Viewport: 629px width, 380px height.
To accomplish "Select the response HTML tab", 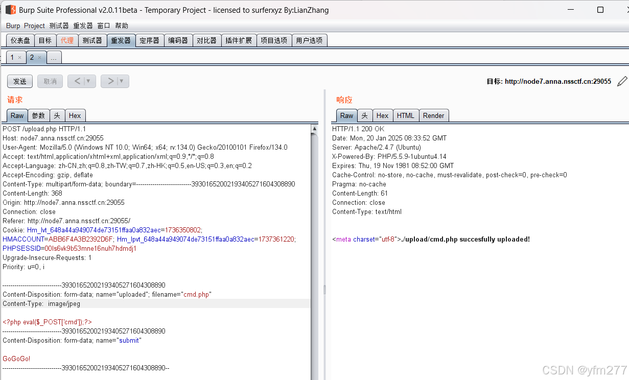I will [x=406, y=115].
